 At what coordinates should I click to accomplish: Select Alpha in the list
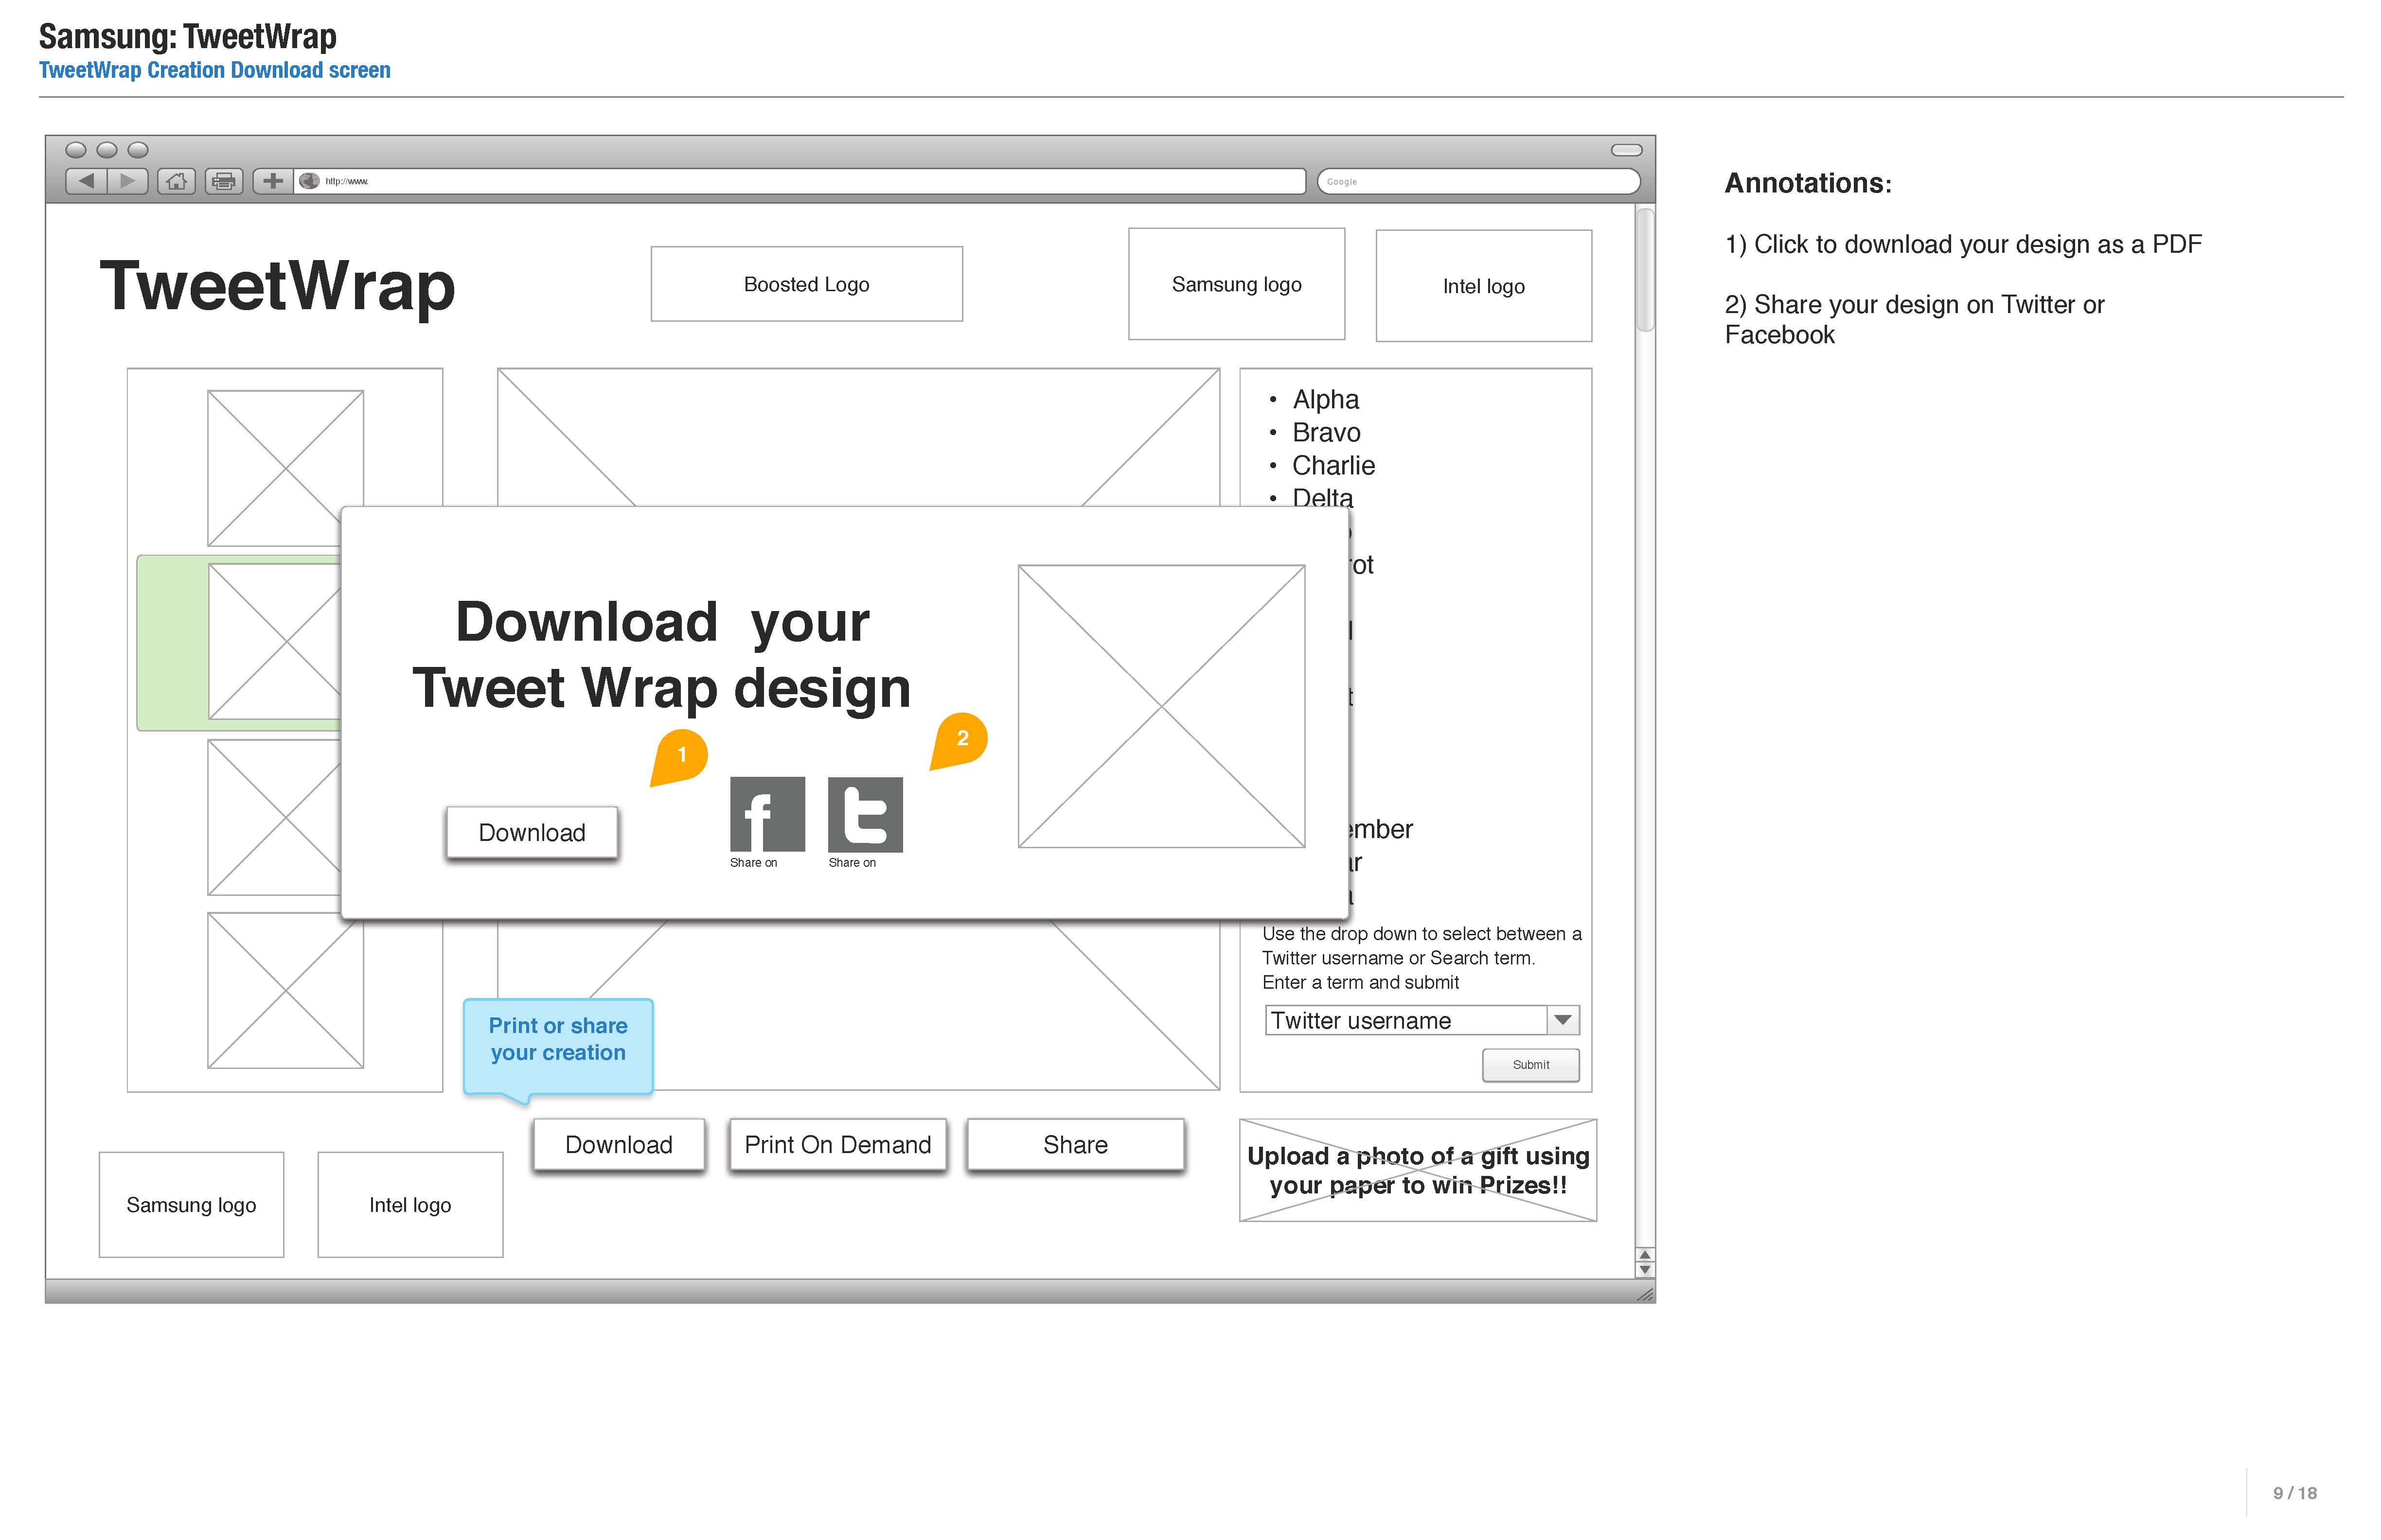click(1326, 399)
